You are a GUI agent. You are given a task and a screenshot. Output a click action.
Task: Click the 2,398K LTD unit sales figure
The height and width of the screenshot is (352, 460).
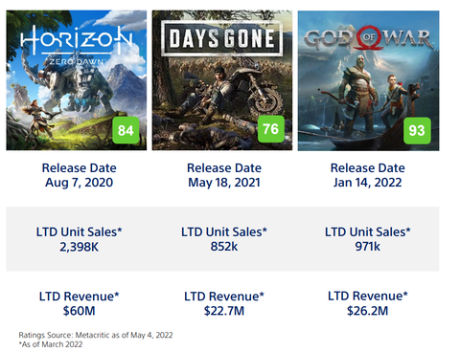[79, 247]
